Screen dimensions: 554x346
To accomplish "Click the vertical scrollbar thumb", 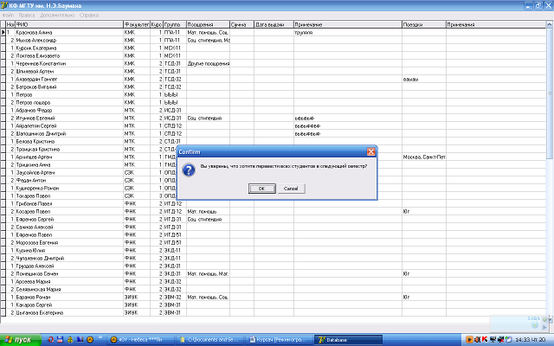I will coord(550,93).
